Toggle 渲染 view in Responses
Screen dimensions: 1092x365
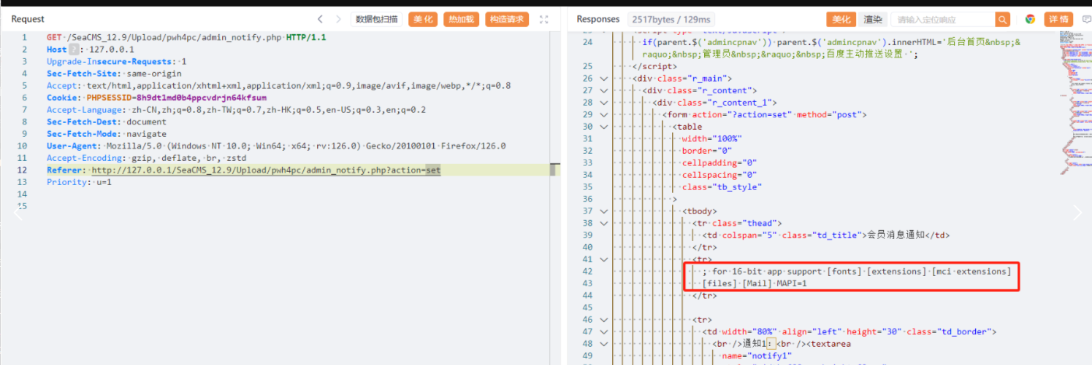click(872, 20)
